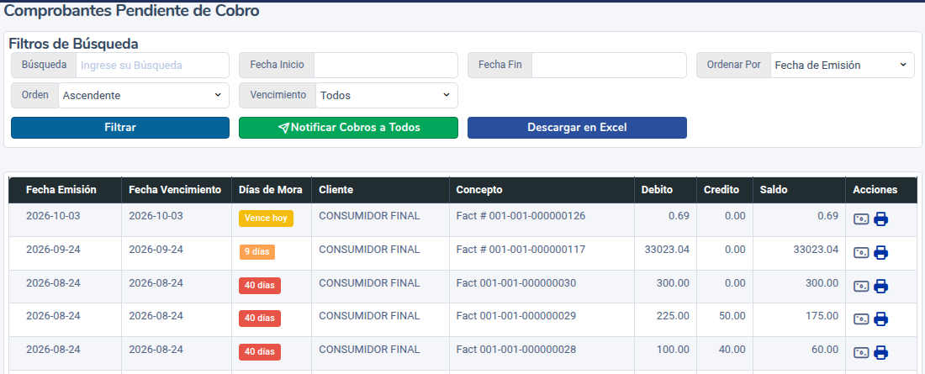Viewport: 925px width, 374px height.
Task: Click the Filtros de Búsqueda heading
Action: [73, 44]
